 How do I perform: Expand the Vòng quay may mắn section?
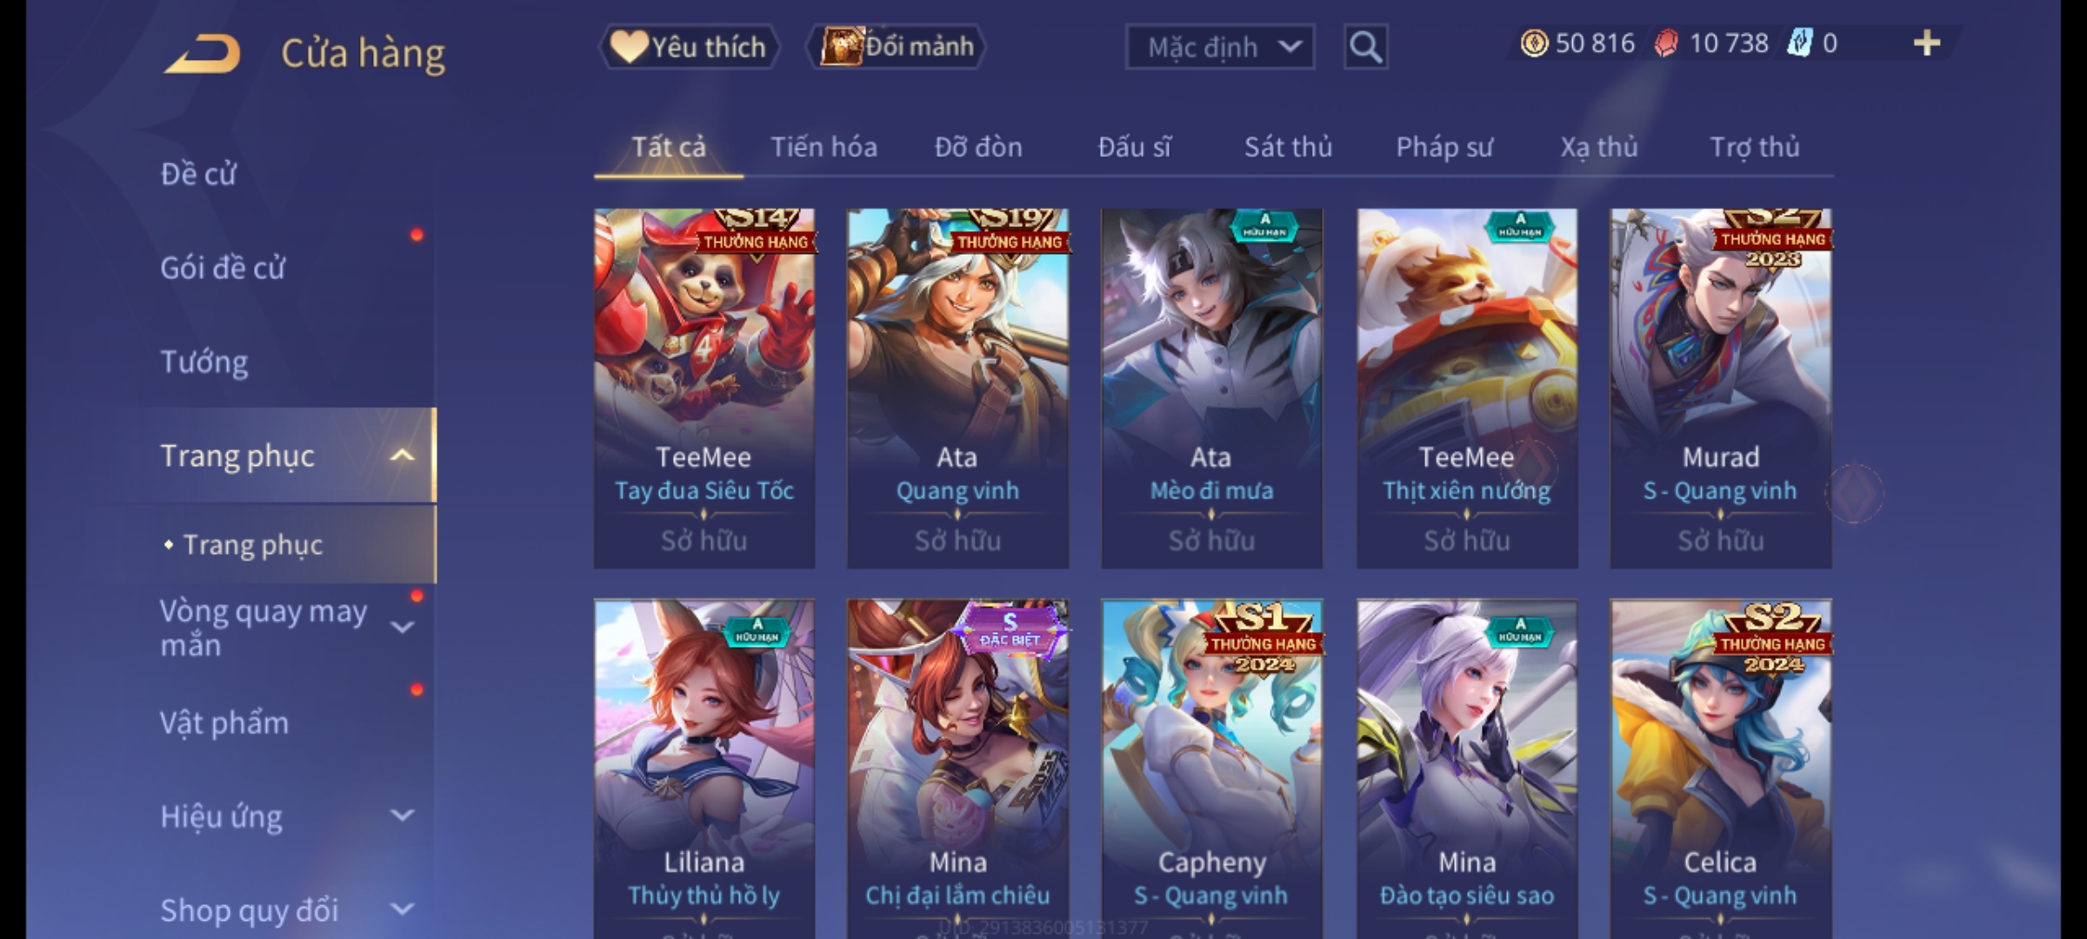(x=402, y=627)
